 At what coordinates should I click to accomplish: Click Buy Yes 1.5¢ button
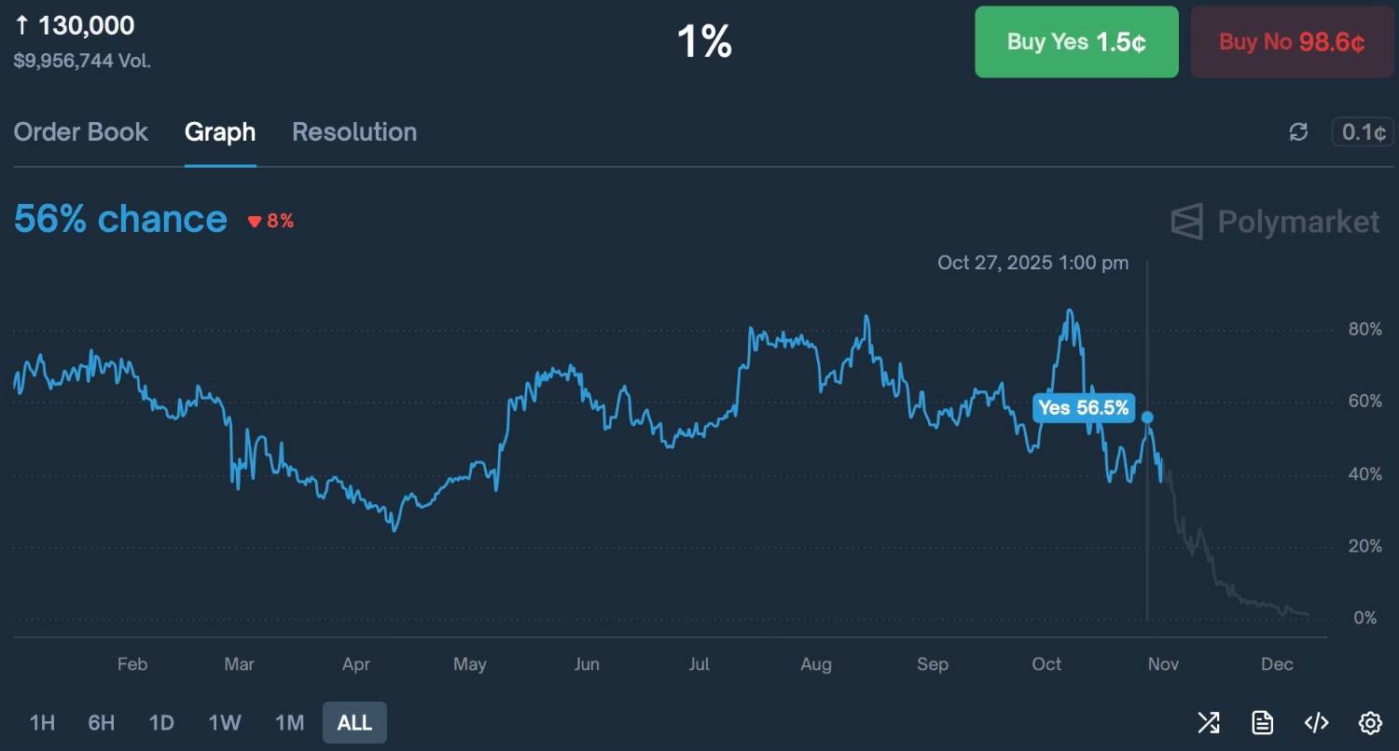pyautogui.click(x=1076, y=42)
